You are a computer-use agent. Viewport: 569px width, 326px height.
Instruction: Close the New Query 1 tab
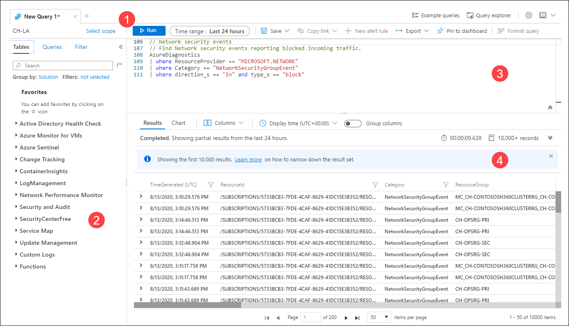75,16
